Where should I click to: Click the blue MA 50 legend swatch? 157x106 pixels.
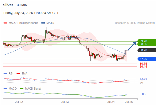43,23
